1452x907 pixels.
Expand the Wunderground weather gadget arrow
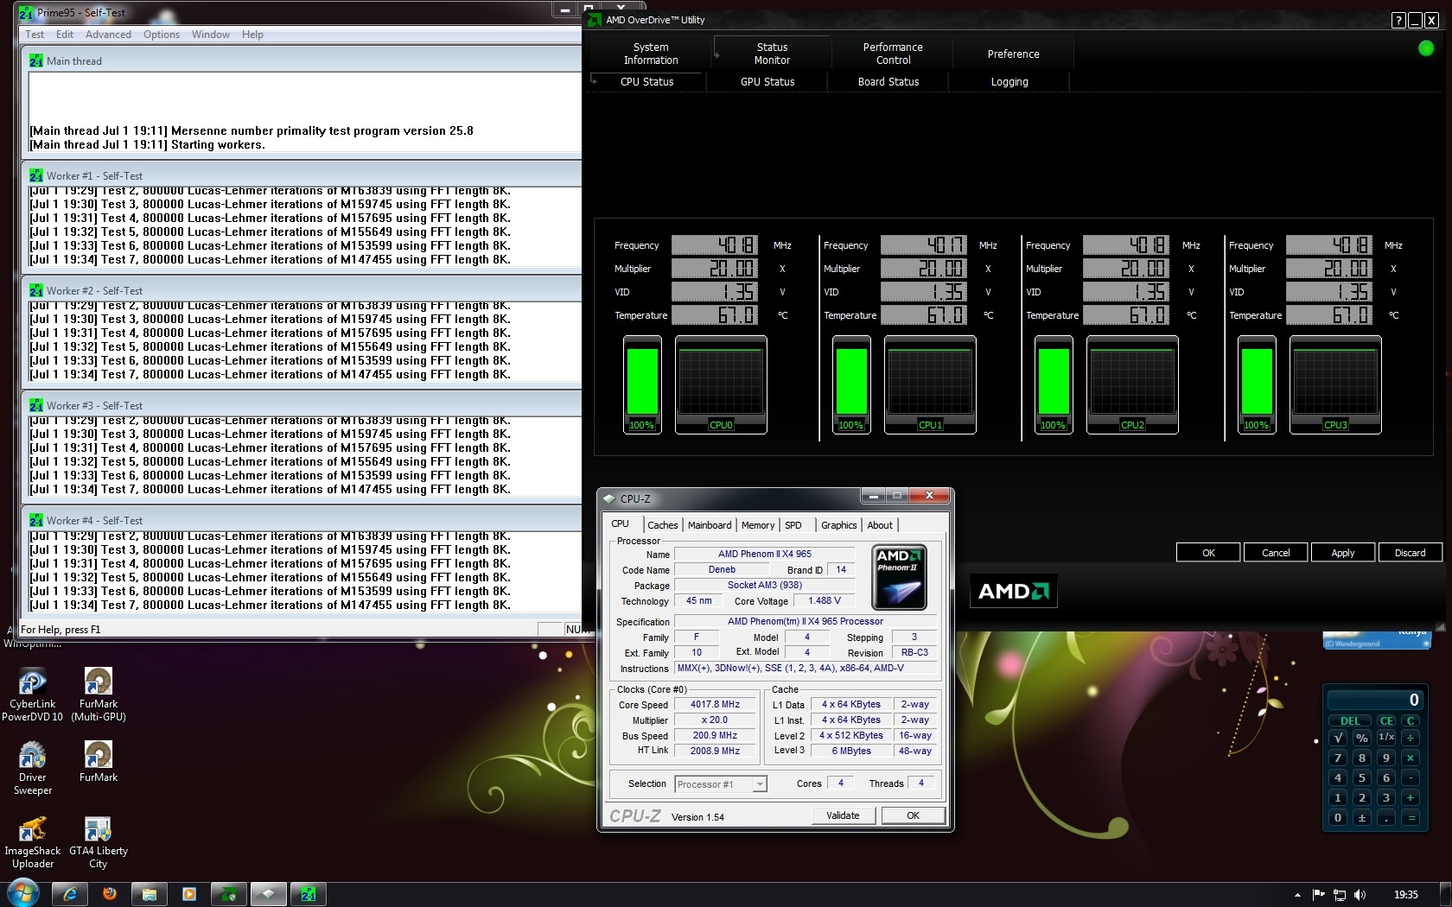(x=1428, y=642)
